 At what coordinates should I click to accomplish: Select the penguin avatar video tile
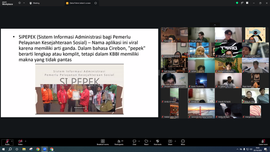point(255,35)
